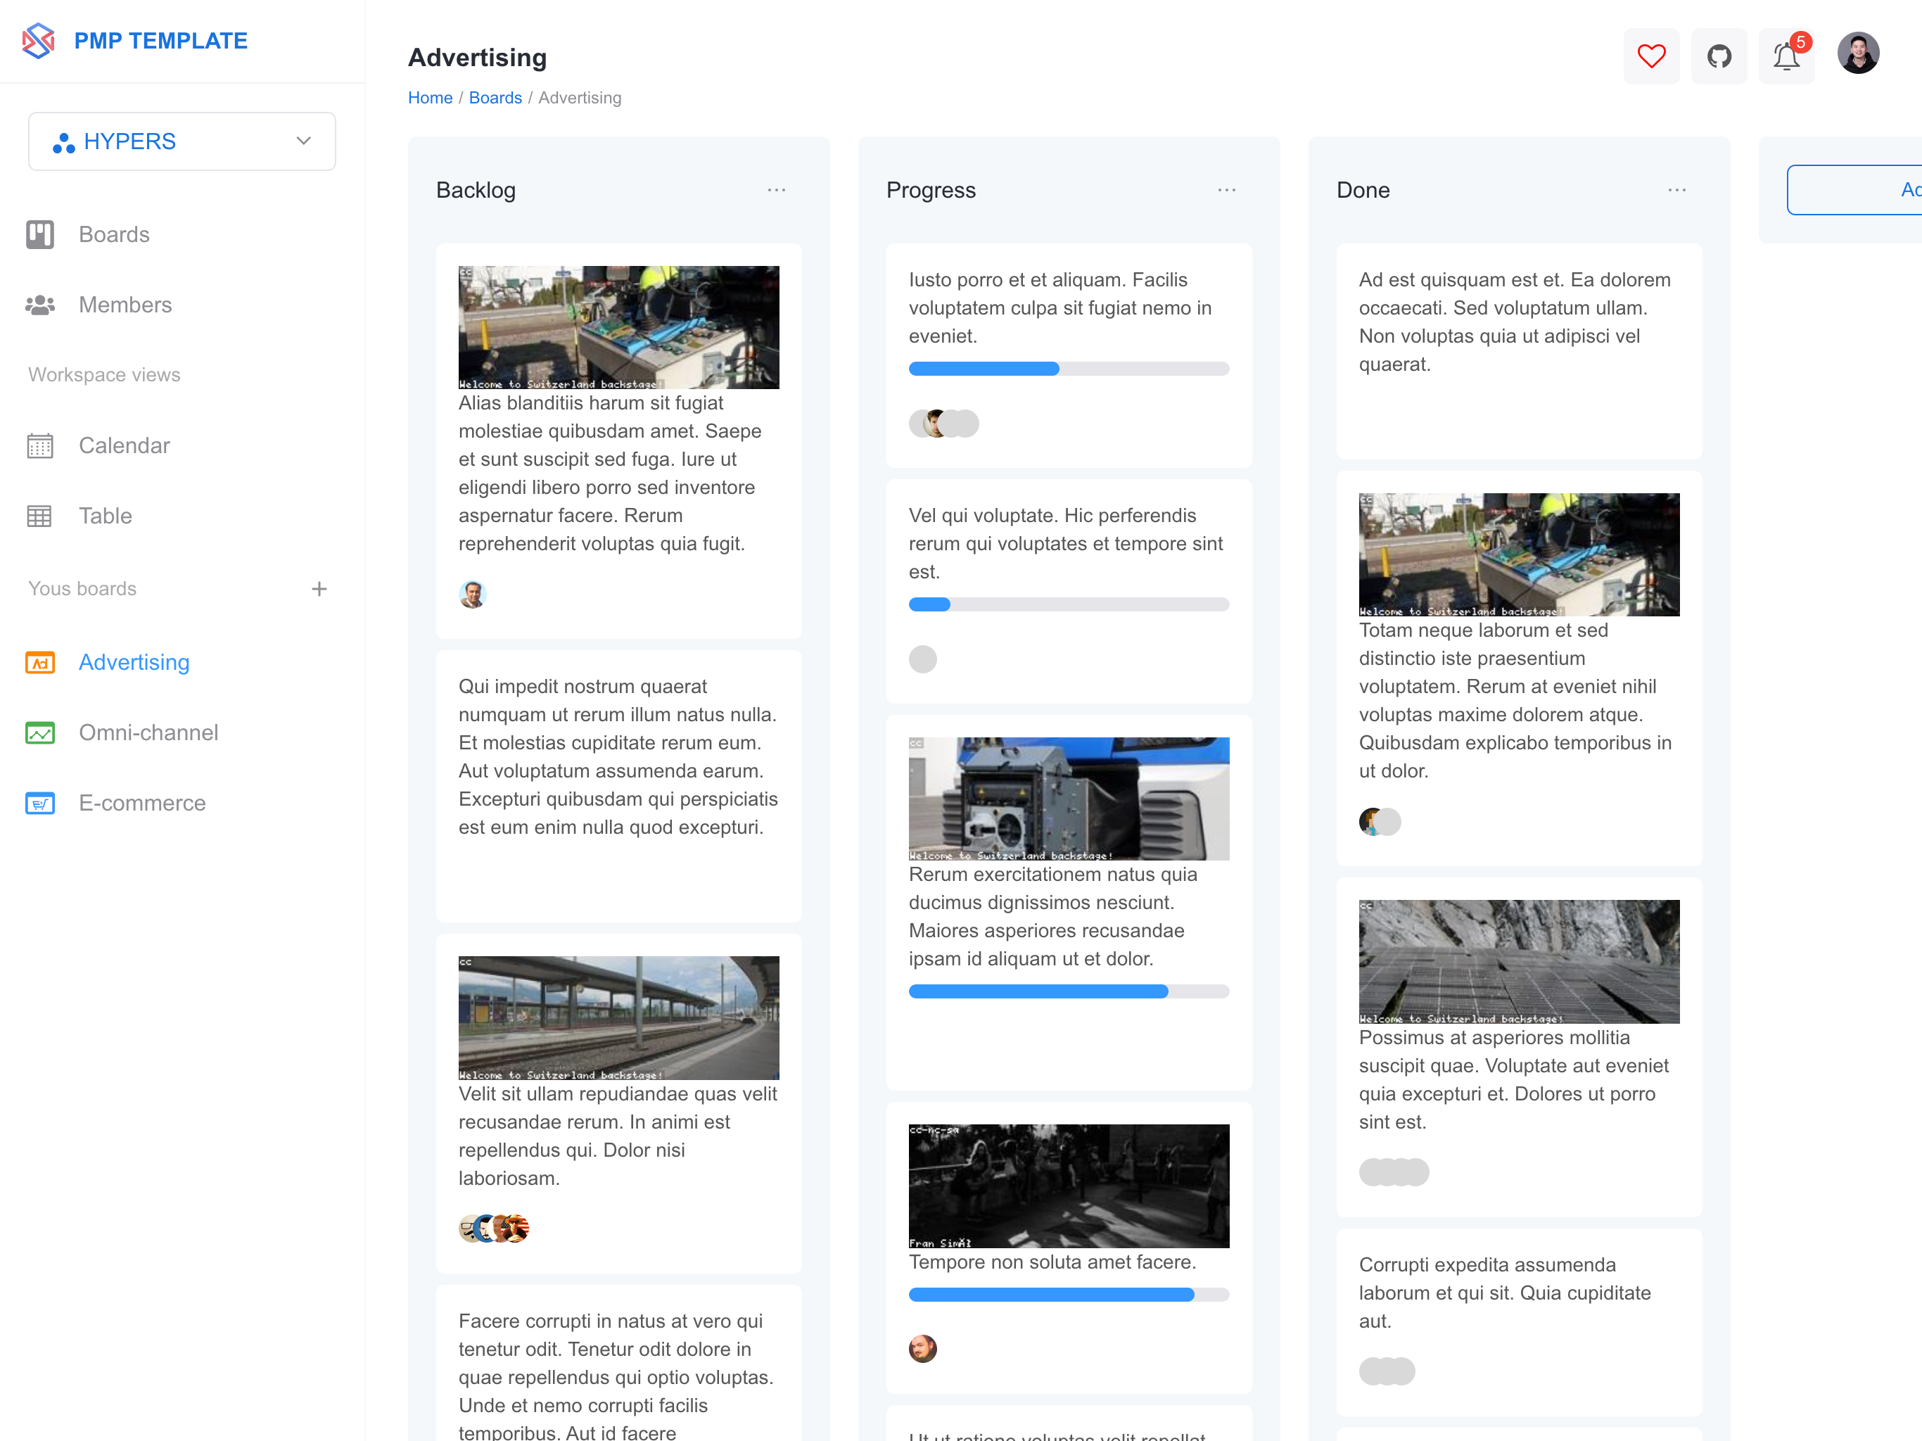The image size is (1922, 1441).
Task: Click the user profile avatar
Action: [1858, 54]
